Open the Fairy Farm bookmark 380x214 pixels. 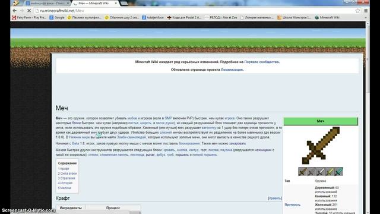pyautogui.click(x=29, y=17)
